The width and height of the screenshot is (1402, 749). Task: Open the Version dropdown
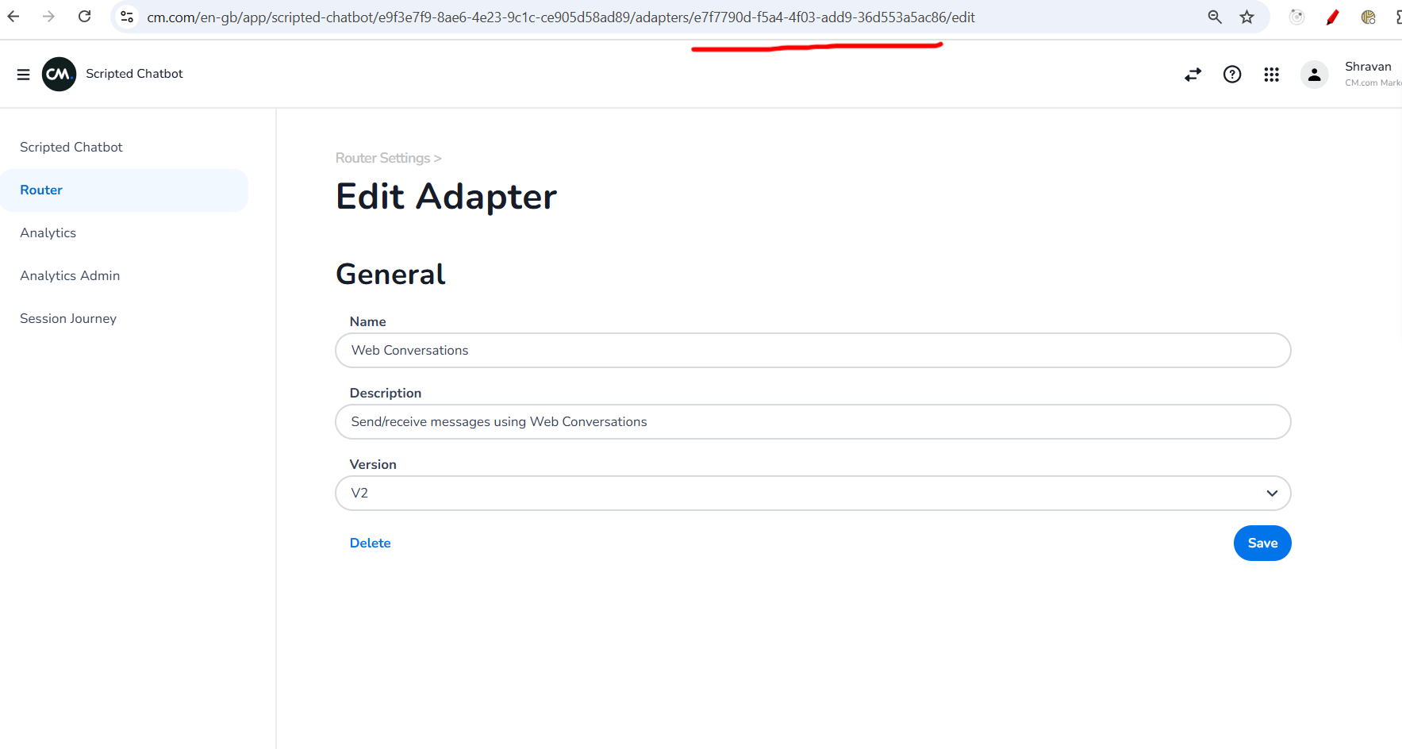pos(813,494)
